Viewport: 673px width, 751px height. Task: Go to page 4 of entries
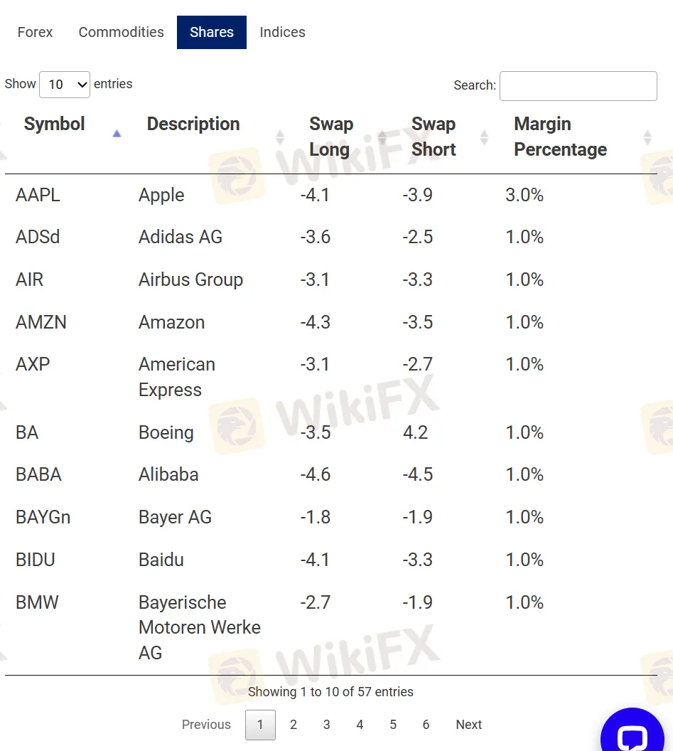click(x=360, y=725)
